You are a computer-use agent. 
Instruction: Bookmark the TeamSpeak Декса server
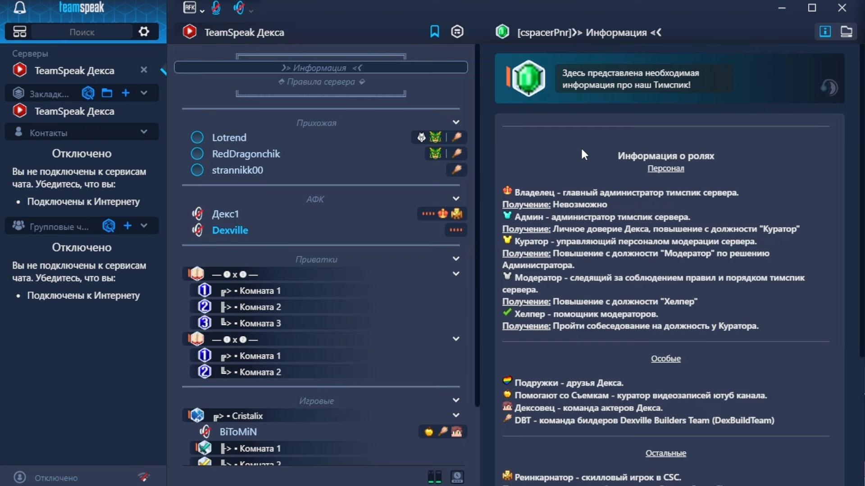(x=434, y=31)
